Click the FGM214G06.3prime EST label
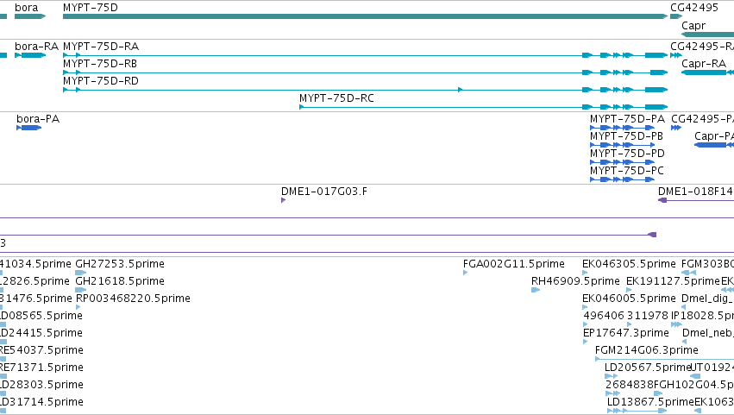734x415 pixels. point(647,351)
